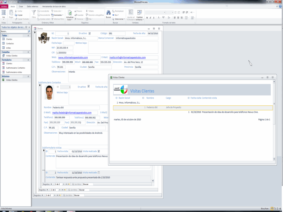Click the Clientes table icon in navigation pane
The height and width of the screenshot is (212, 283).
(x=4, y=39)
